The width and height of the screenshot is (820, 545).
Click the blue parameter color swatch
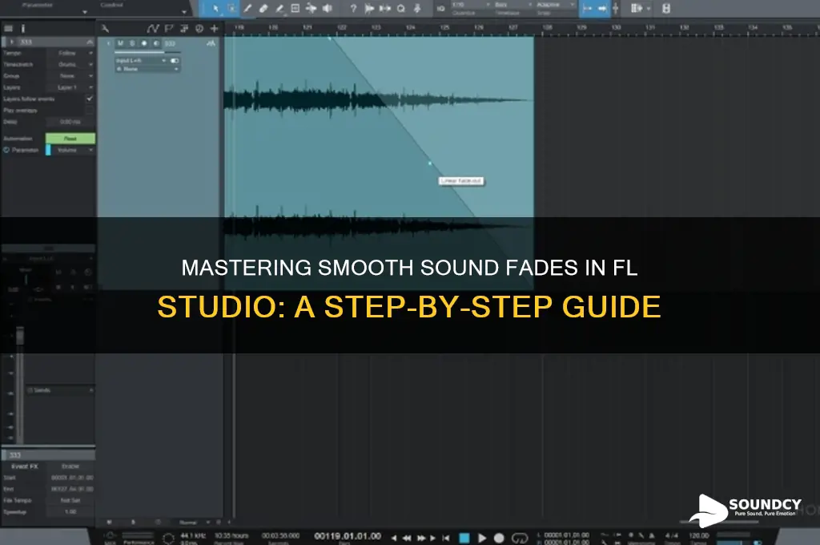pyautogui.click(x=48, y=150)
